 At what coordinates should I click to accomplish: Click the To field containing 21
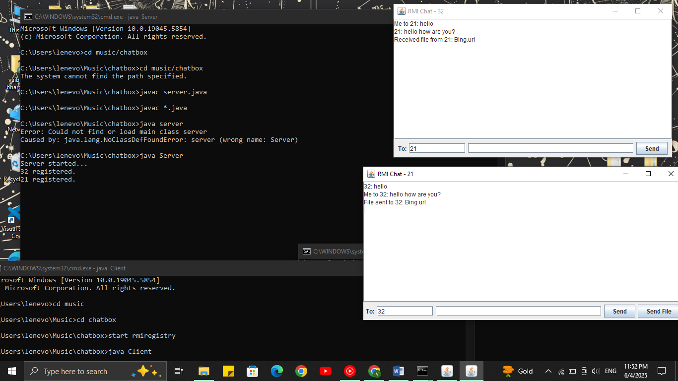pos(437,148)
